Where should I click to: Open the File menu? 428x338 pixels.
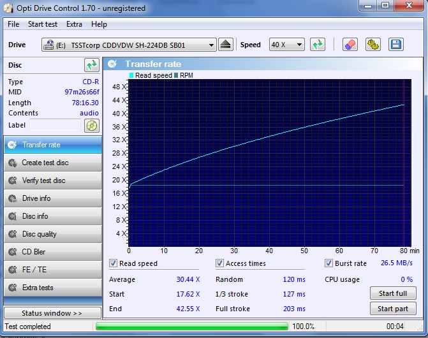[x=13, y=24]
